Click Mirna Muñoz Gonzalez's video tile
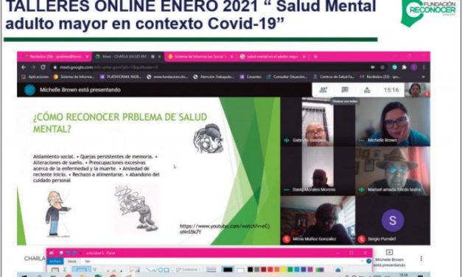This screenshot has width=462, height=277. pyautogui.click(x=318, y=220)
